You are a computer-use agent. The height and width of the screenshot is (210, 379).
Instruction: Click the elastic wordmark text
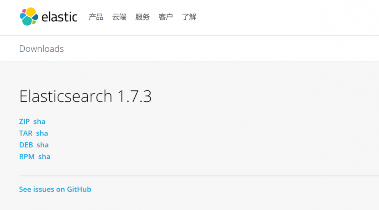[x=60, y=17]
